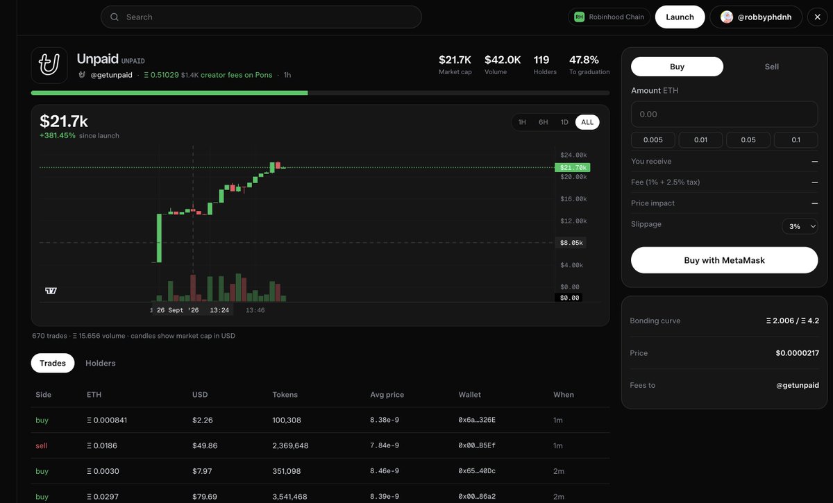Click the Price $0.0000217 value

tap(798, 353)
